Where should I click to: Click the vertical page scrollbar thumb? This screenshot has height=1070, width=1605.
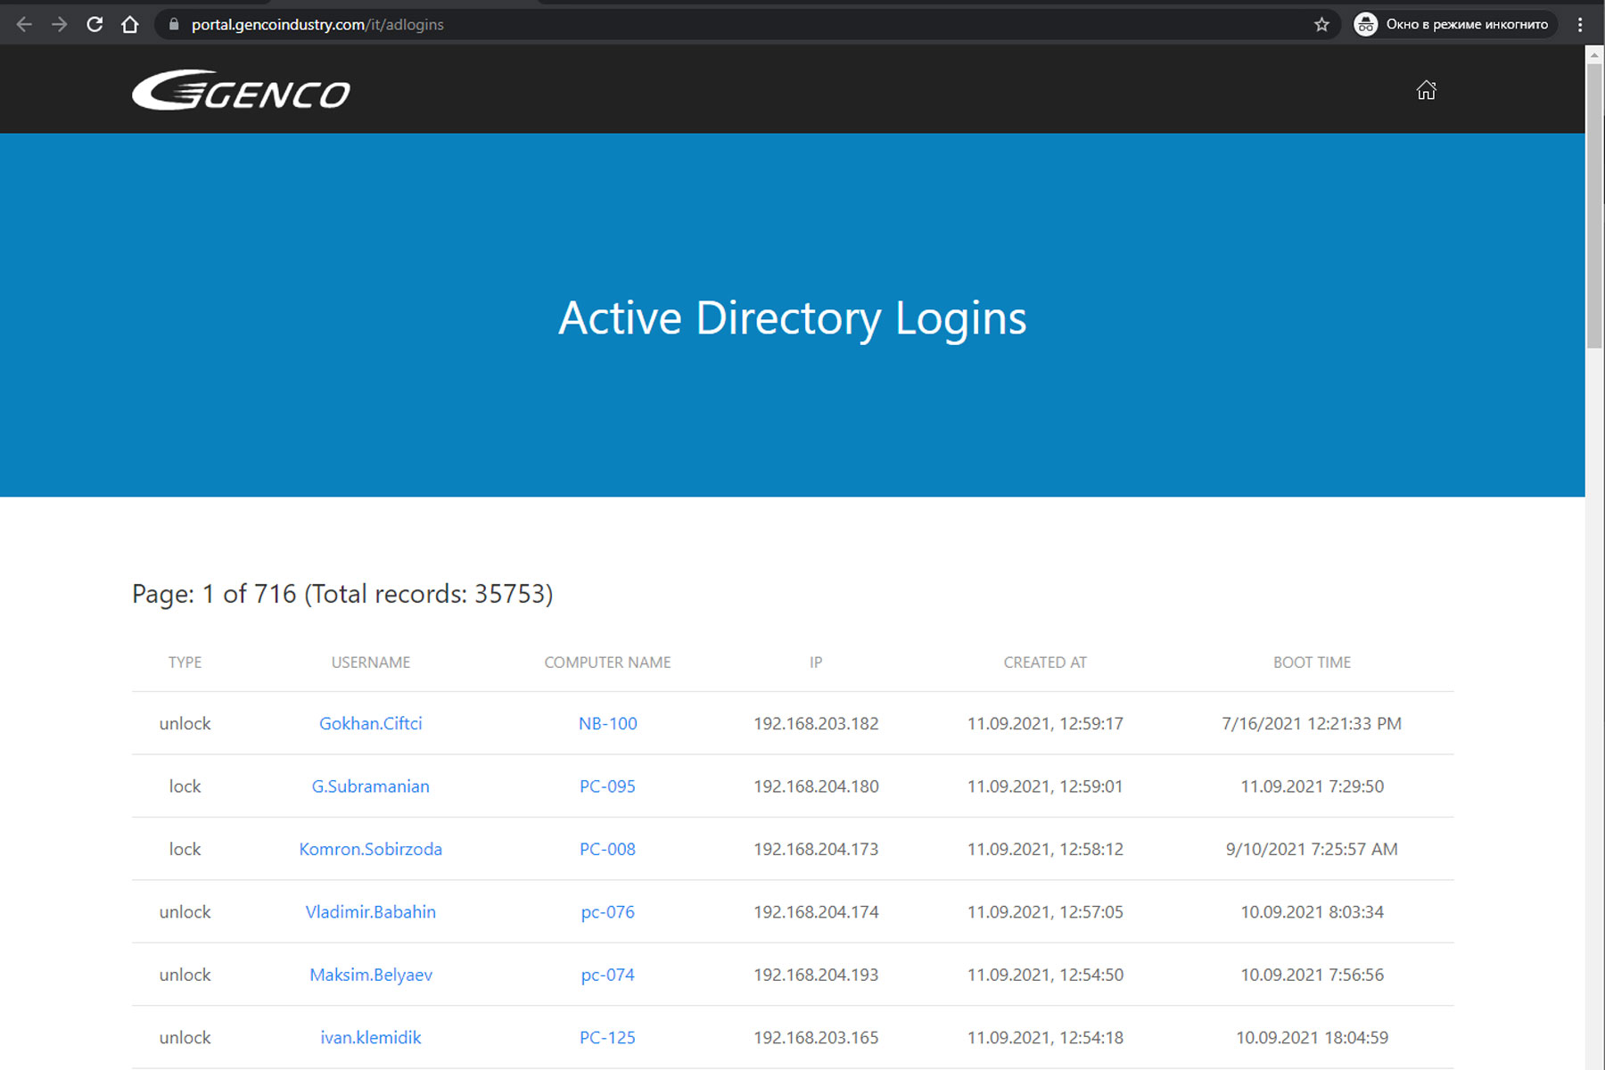tap(1594, 205)
